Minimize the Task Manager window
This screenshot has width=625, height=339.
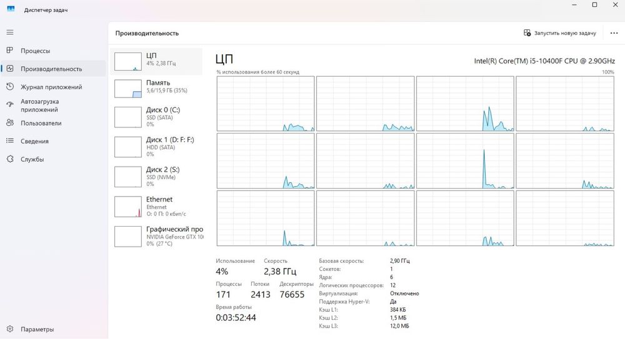tap(574, 5)
